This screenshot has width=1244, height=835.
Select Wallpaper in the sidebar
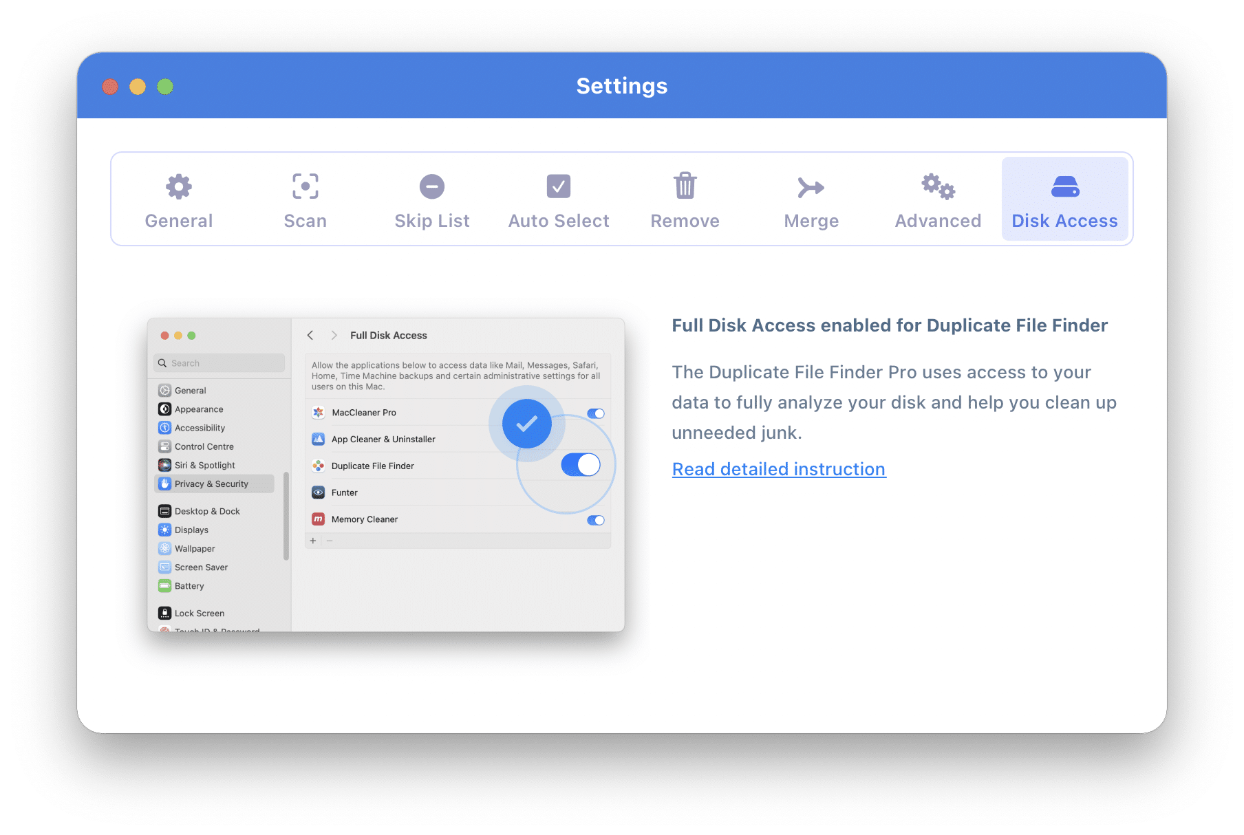(x=215, y=548)
